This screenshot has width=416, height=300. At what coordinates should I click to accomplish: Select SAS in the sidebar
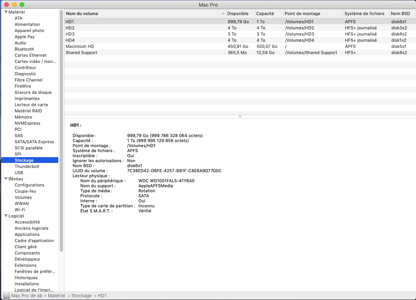(x=19, y=136)
